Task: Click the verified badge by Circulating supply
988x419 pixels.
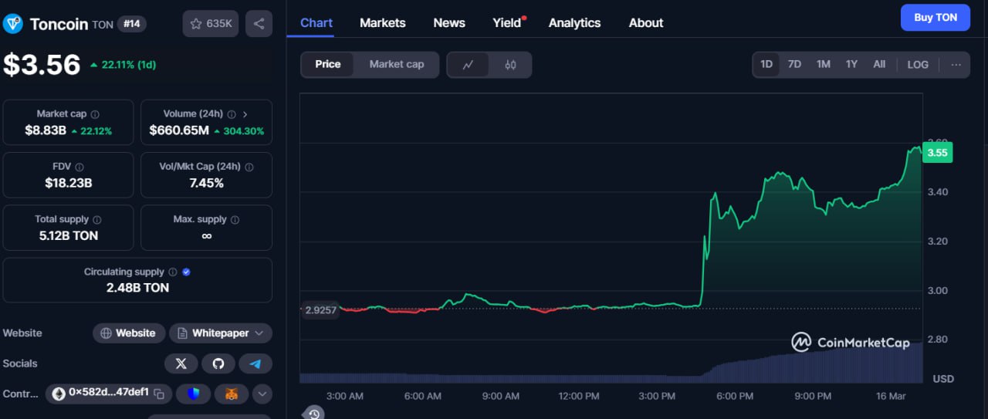Action: tap(186, 272)
